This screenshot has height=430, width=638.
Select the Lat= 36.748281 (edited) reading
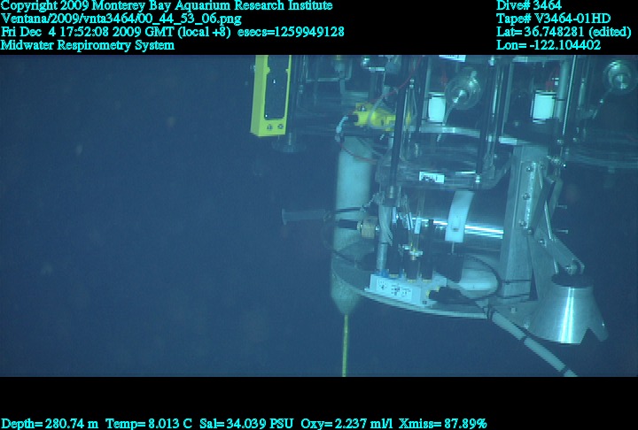coord(564,32)
